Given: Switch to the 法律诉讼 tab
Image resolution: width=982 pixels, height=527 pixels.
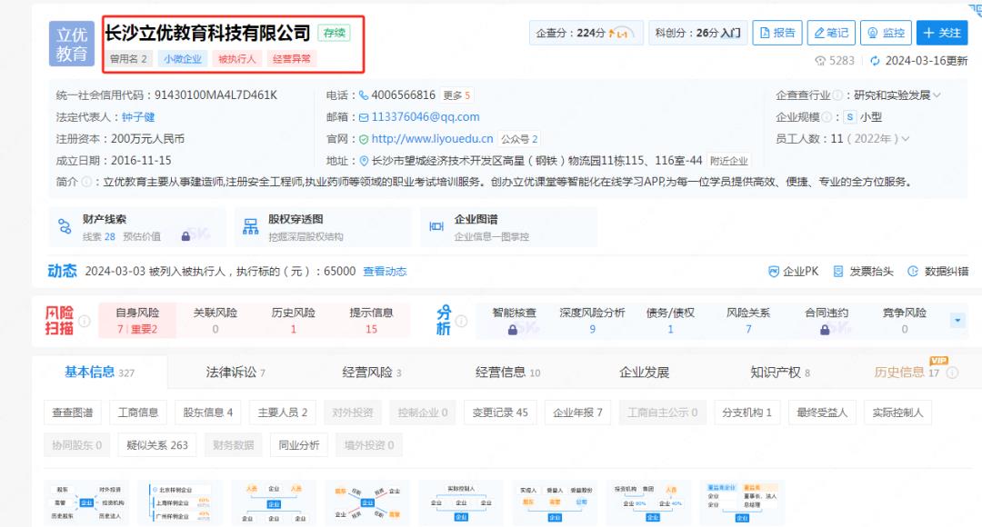Looking at the screenshot, I should point(235,373).
